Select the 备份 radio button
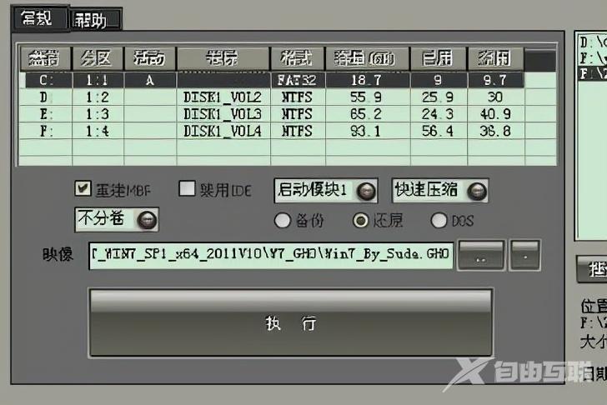Image resolution: width=607 pixels, height=405 pixels. 282,221
